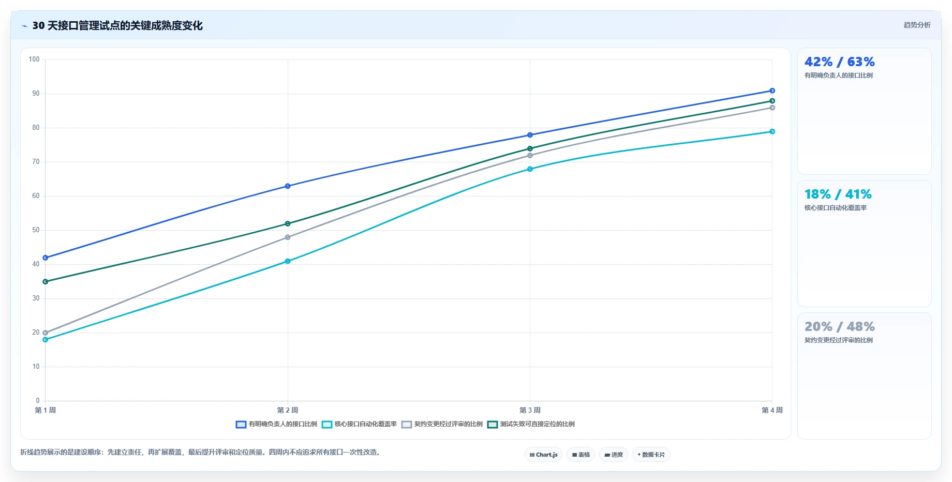
Task: Click the blue data point at 第 2 周
Action: pyautogui.click(x=288, y=186)
